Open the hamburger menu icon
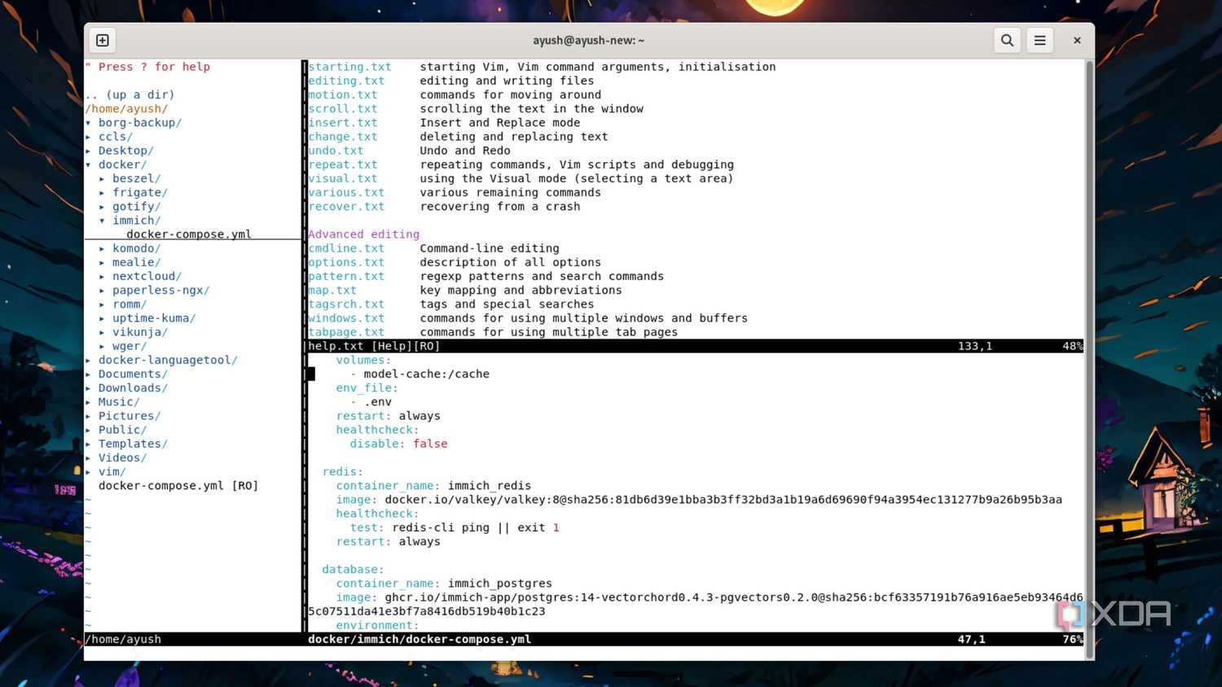 coord(1040,41)
